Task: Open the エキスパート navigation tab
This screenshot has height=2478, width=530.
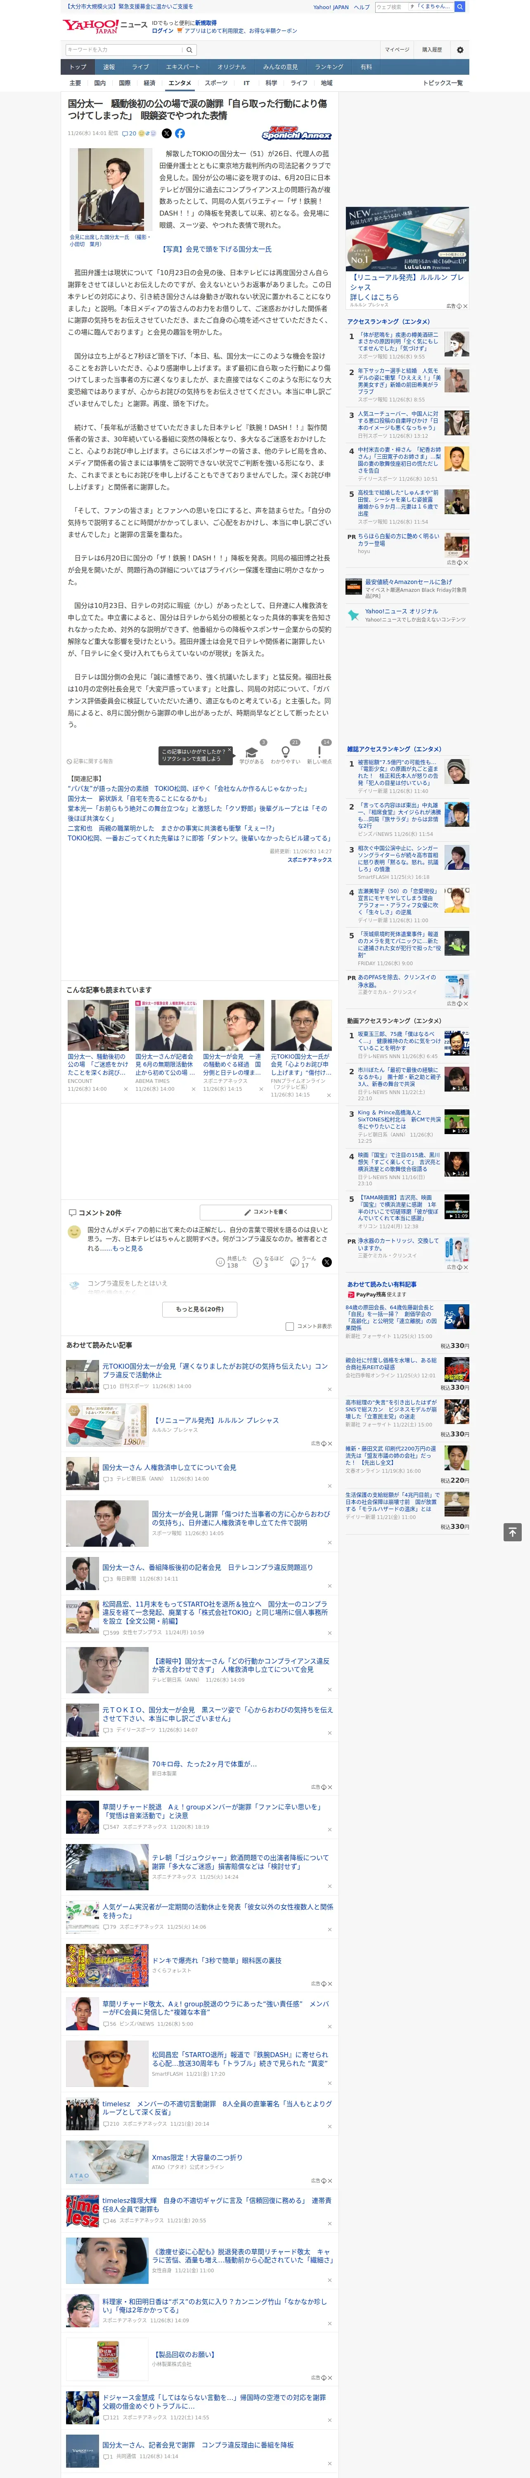Action: coord(183,67)
